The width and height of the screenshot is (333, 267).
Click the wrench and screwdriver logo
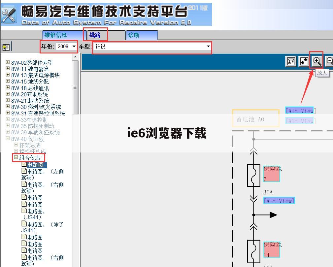(x=9, y=15)
